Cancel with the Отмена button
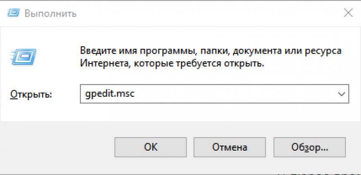This screenshot has height=175, width=361. (230, 147)
